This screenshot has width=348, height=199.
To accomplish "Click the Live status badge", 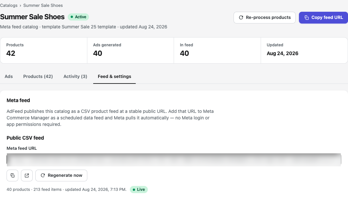I will pyautogui.click(x=139, y=190).
